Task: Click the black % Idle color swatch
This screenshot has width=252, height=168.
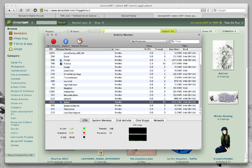Action: coord(84,137)
